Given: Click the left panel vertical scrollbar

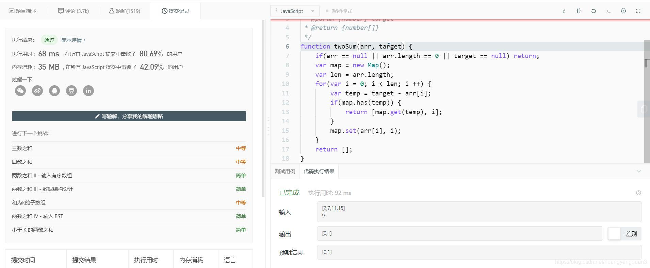Looking at the screenshot, I should [263, 109].
